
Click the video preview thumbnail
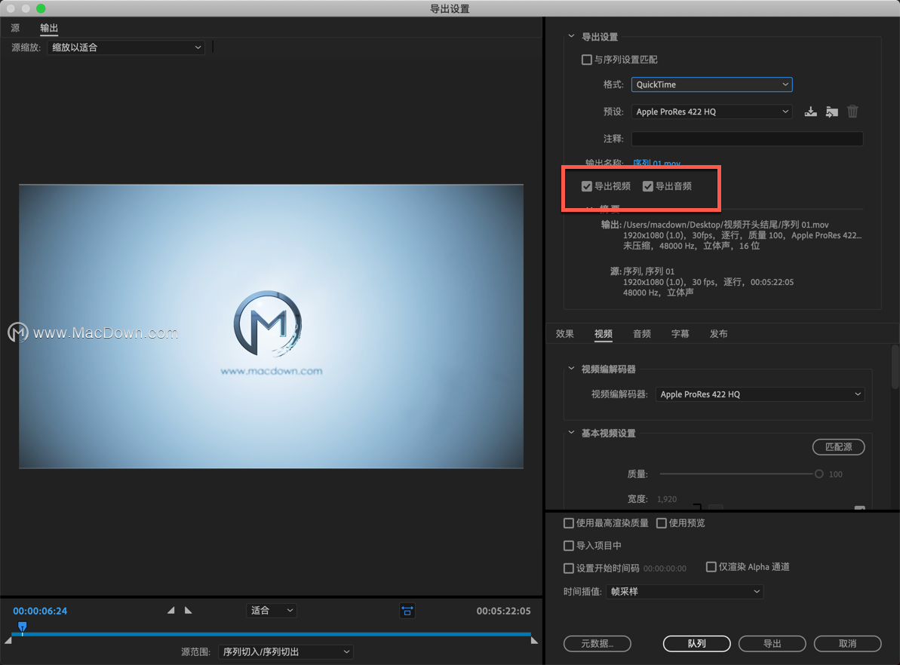pos(271,326)
